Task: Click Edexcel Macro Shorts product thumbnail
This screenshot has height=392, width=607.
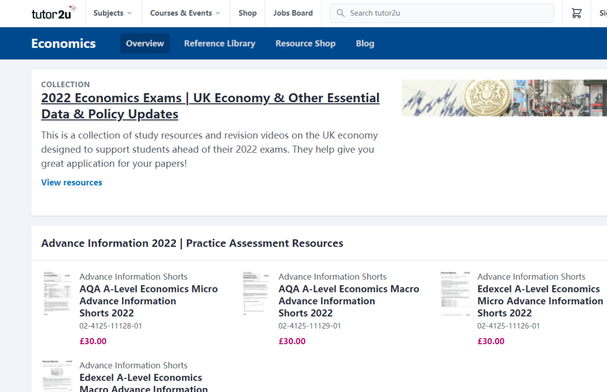Action: 57,376
